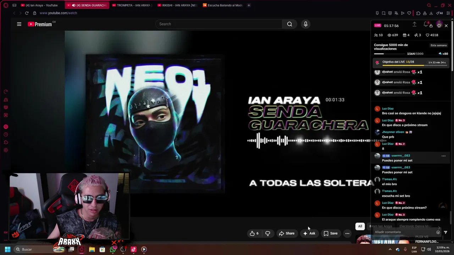Screen dimensions: 454x255
Task: Switch to RIKISHI - IAN ARAYA tab
Action: click(x=177, y=5)
